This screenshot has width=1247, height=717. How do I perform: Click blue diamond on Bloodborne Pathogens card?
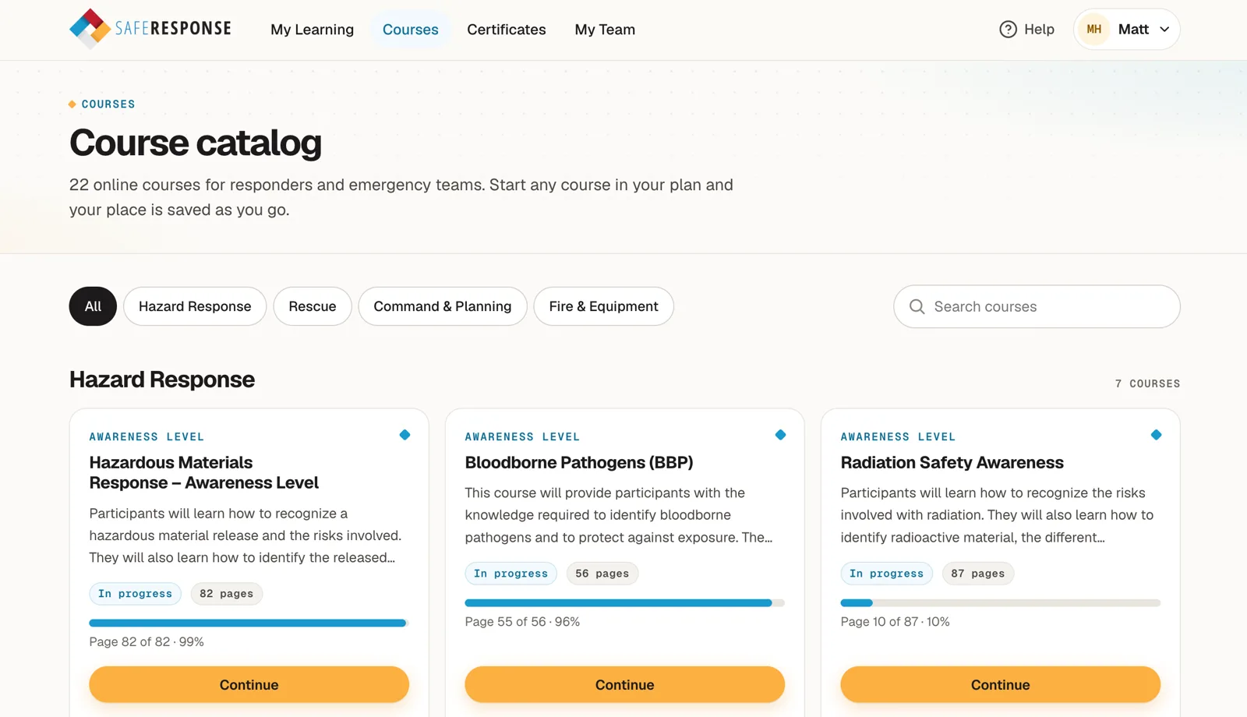780,435
